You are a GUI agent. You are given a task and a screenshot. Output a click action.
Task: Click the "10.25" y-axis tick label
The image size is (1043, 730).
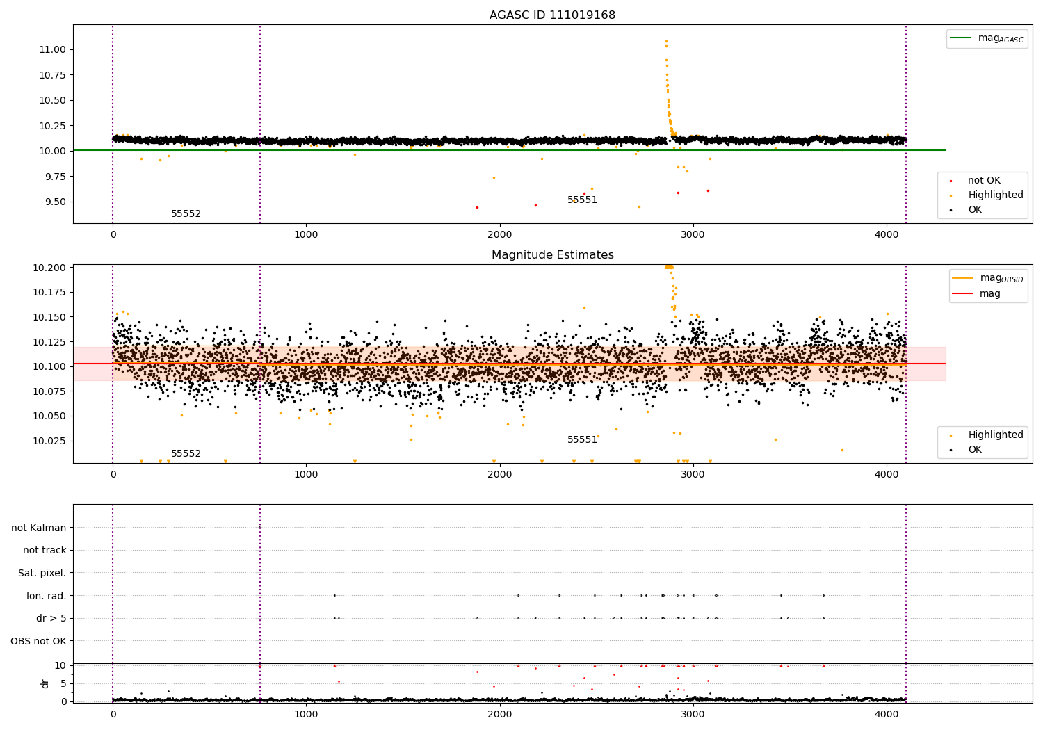pos(53,126)
